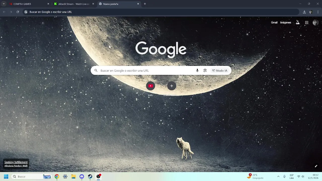This screenshot has width=322, height=181.
Task: Close the xMardii Stream tab
Action: (93, 4)
